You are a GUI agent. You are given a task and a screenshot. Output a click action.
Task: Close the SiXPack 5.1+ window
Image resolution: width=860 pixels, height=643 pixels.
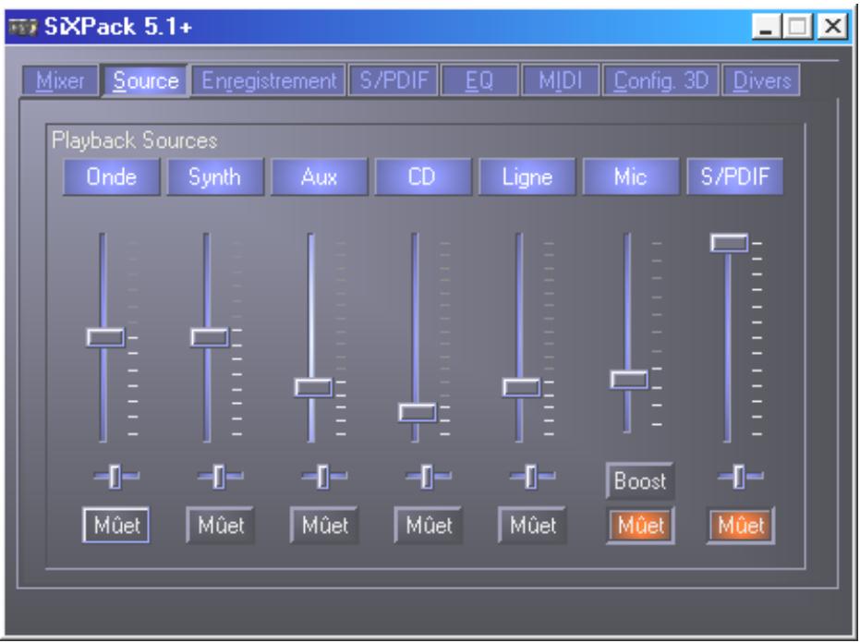(832, 27)
